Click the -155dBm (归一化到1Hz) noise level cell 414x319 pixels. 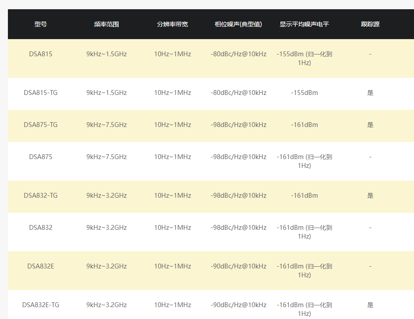(305, 58)
